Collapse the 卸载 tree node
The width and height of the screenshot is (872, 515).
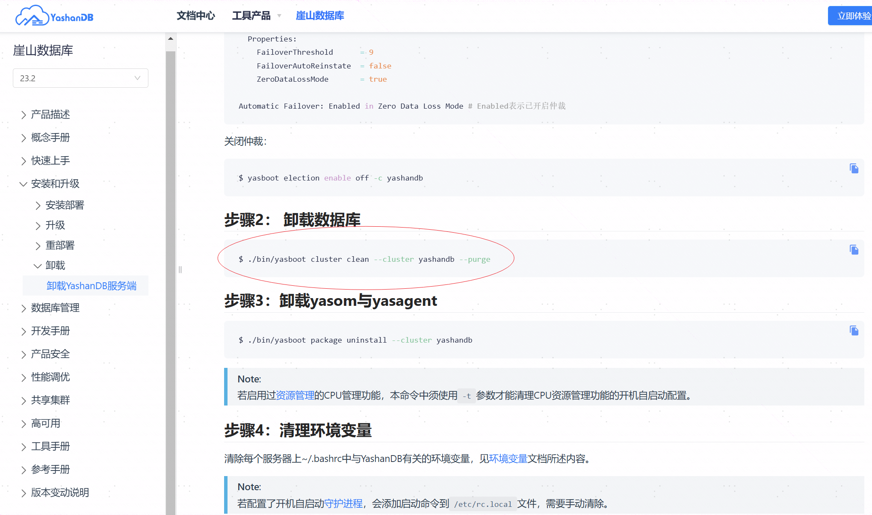coord(38,266)
